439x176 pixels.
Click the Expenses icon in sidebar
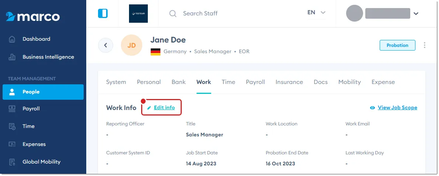pyautogui.click(x=12, y=144)
